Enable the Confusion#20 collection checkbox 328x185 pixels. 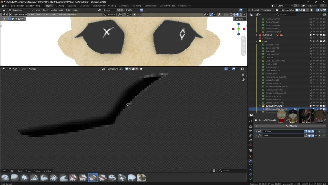point(311,48)
